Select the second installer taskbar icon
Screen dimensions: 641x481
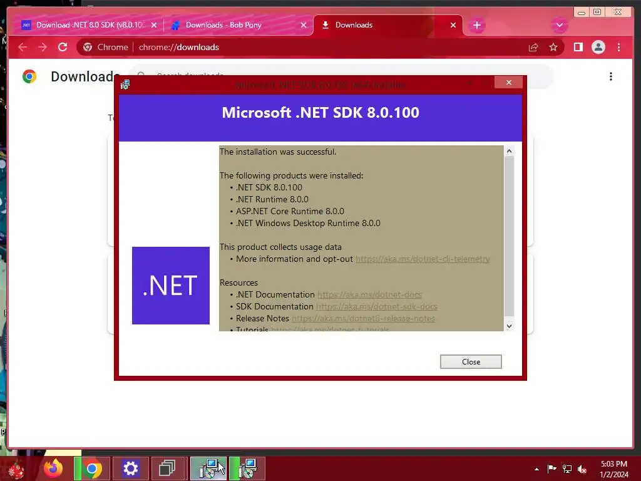(x=247, y=468)
